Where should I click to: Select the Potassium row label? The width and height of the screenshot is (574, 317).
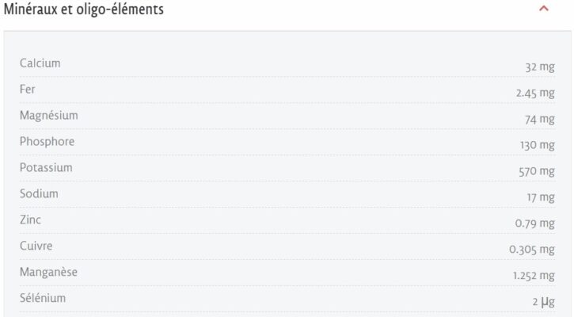click(46, 168)
